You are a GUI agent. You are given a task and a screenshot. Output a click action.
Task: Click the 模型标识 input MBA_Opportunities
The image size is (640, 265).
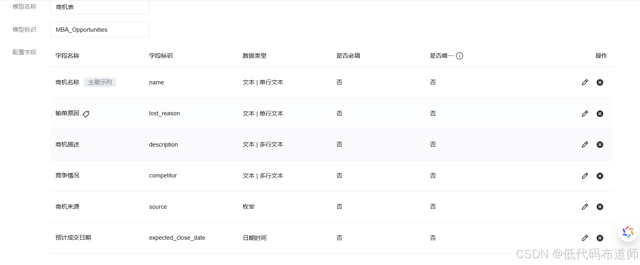pyautogui.click(x=100, y=30)
